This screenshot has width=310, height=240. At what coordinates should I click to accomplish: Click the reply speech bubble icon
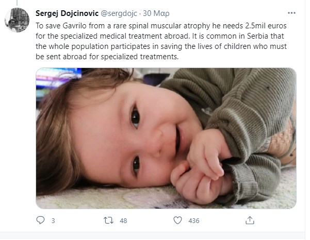coord(41,220)
